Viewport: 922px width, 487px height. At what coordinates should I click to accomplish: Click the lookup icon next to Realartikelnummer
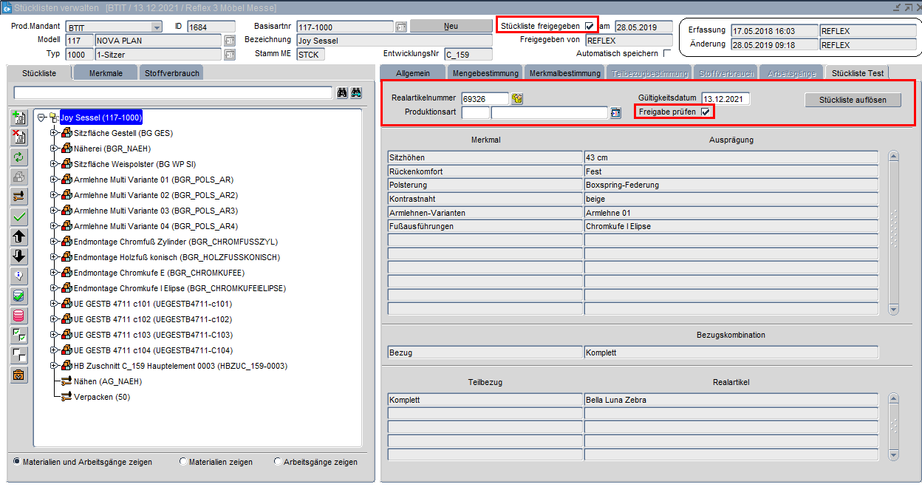click(x=517, y=99)
